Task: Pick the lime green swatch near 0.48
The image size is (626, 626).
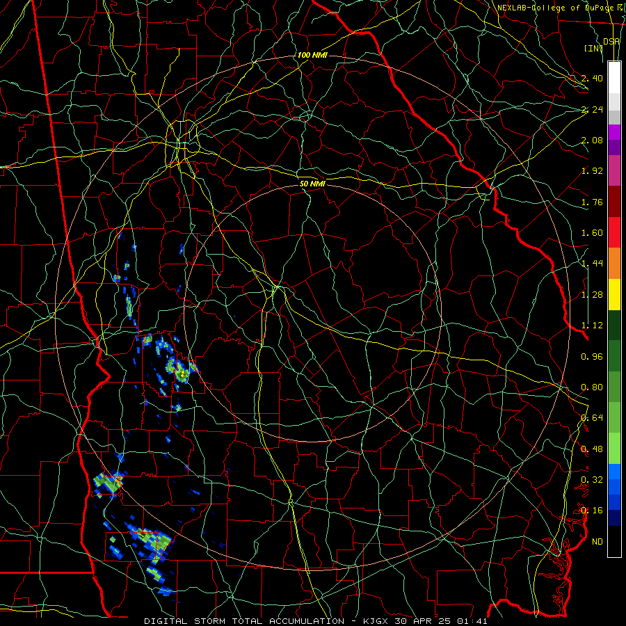Action: point(614,449)
